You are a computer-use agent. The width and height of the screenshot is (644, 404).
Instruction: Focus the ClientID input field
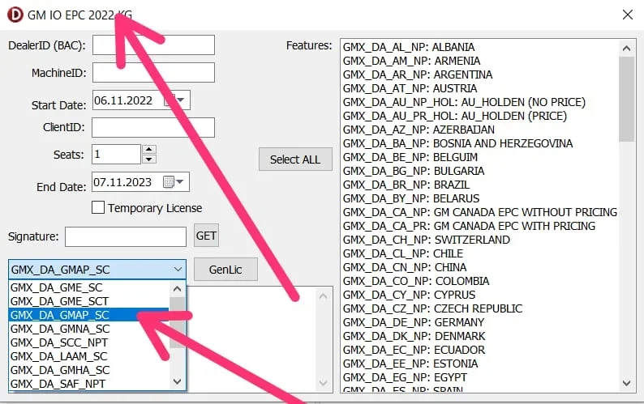point(153,128)
